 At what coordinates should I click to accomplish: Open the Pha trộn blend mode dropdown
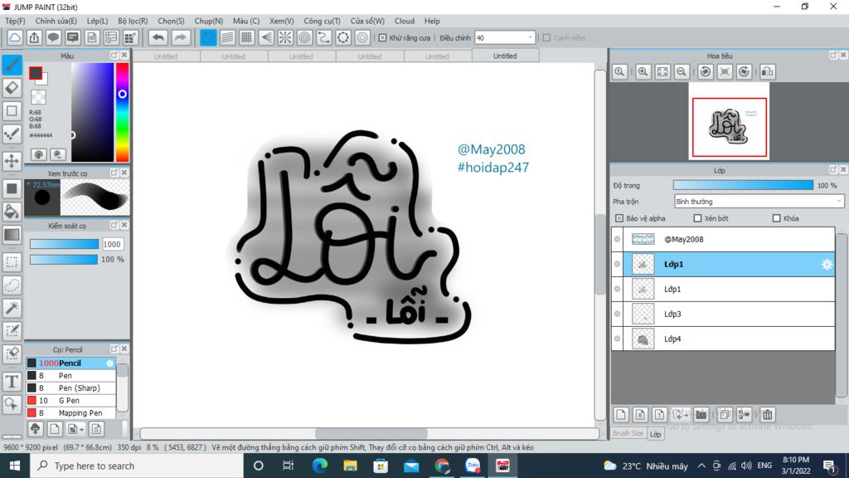(x=759, y=202)
